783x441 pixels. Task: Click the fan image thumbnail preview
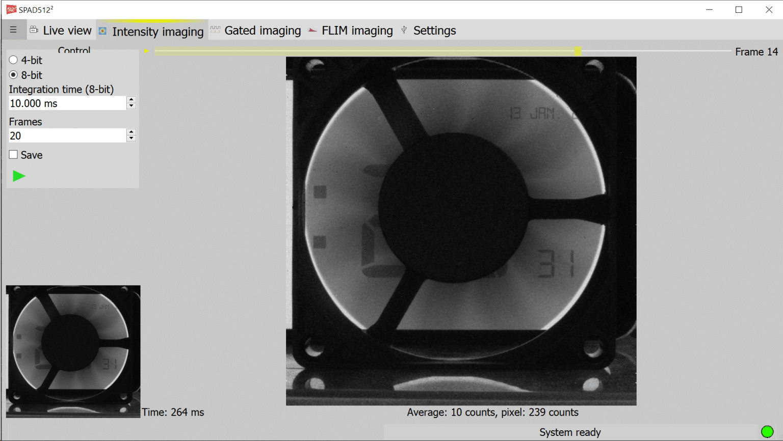(72, 351)
